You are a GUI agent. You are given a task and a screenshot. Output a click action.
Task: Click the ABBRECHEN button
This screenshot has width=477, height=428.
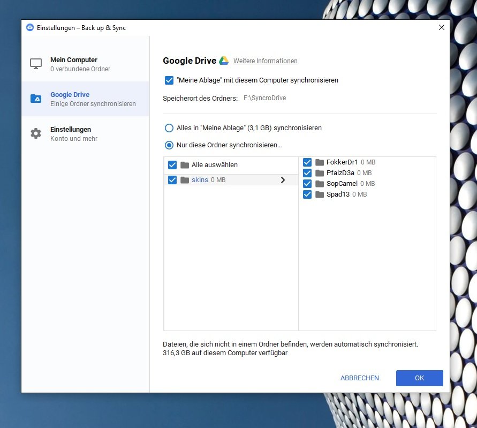(360, 378)
